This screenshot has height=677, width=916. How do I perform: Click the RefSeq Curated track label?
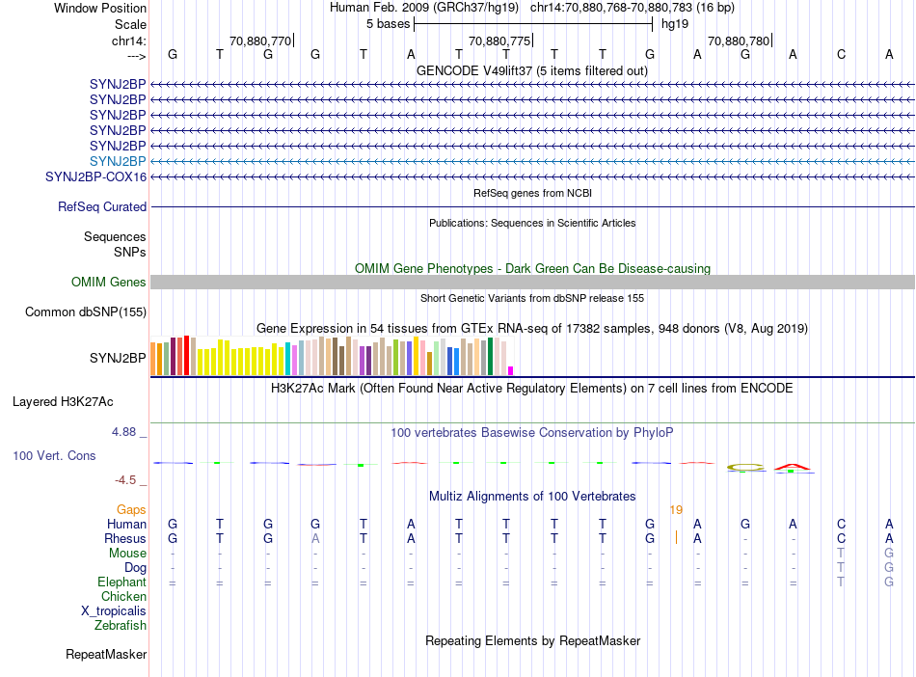click(x=102, y=206)
